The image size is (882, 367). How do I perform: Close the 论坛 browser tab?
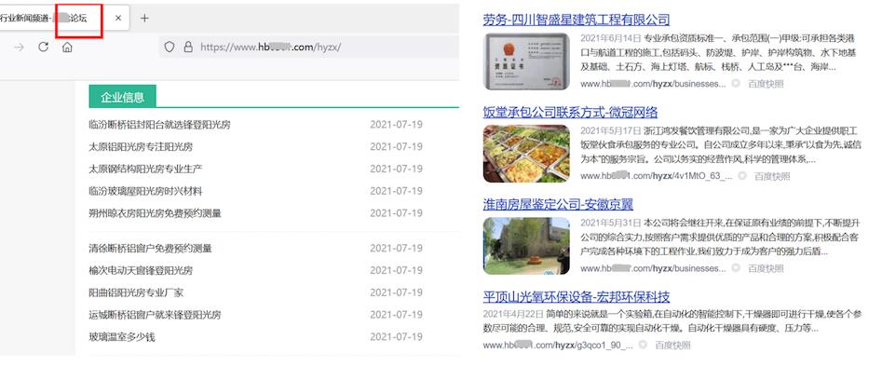[118, 18]
